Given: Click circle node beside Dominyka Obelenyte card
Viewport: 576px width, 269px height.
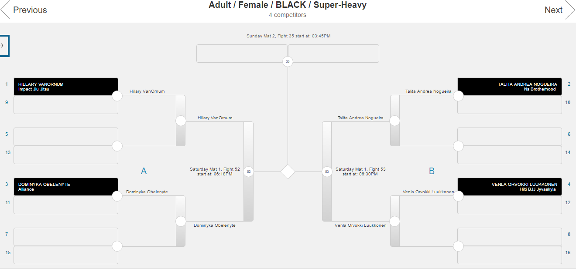Looking at the screenshot, I should pyautogui.click(x=117, y=196).
